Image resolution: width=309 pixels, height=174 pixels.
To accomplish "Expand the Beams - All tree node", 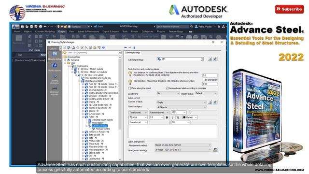I will click(x=83, y=111).
